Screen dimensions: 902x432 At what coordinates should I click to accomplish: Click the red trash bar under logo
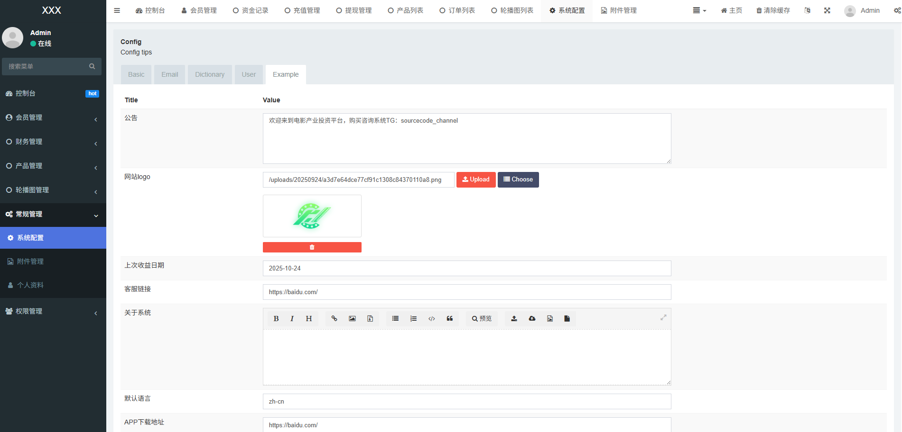(x=312, y=247)
